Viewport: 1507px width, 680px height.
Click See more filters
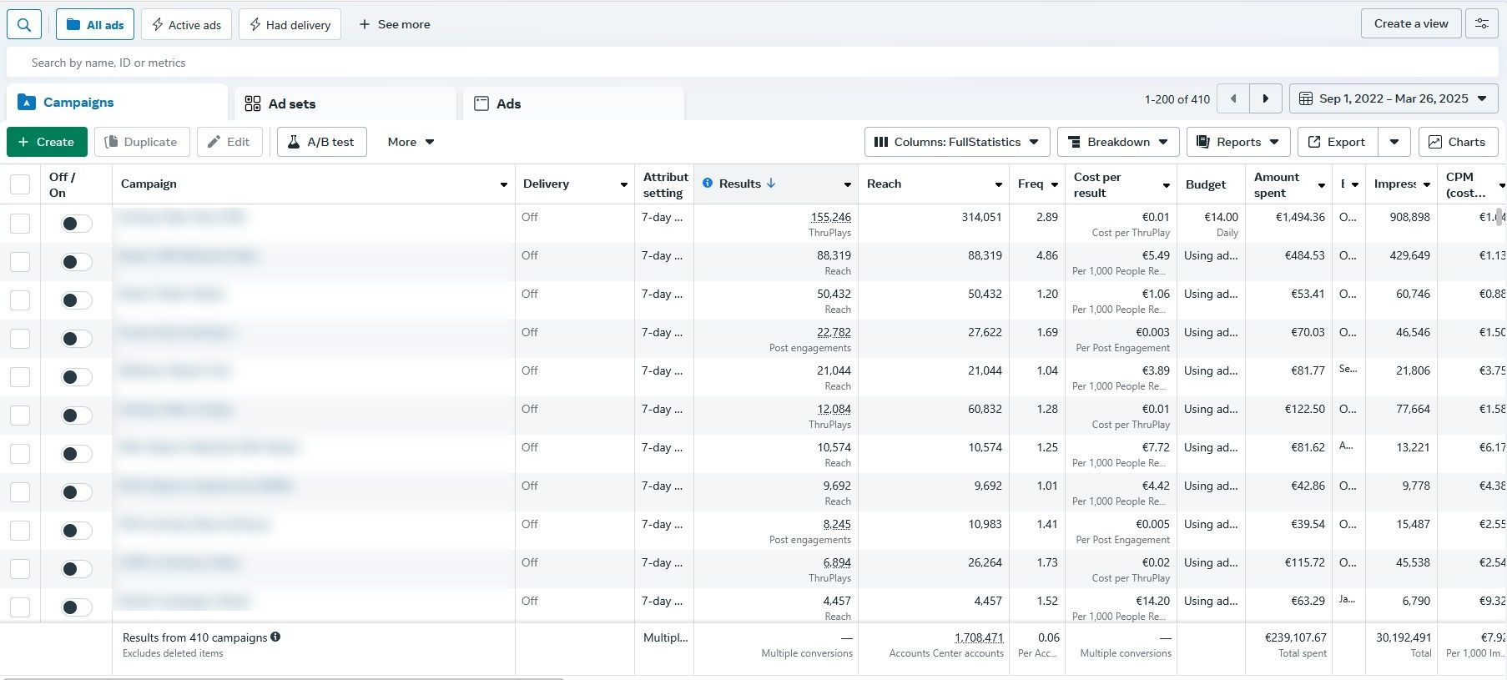(395, 24)
